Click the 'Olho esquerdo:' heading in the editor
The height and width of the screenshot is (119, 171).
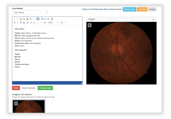click(x=21, y=50)
